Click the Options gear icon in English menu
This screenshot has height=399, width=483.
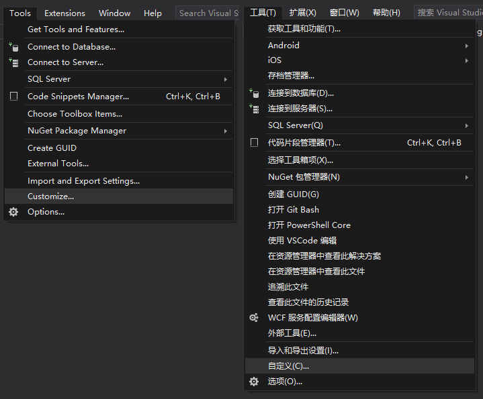pos(13,212)
